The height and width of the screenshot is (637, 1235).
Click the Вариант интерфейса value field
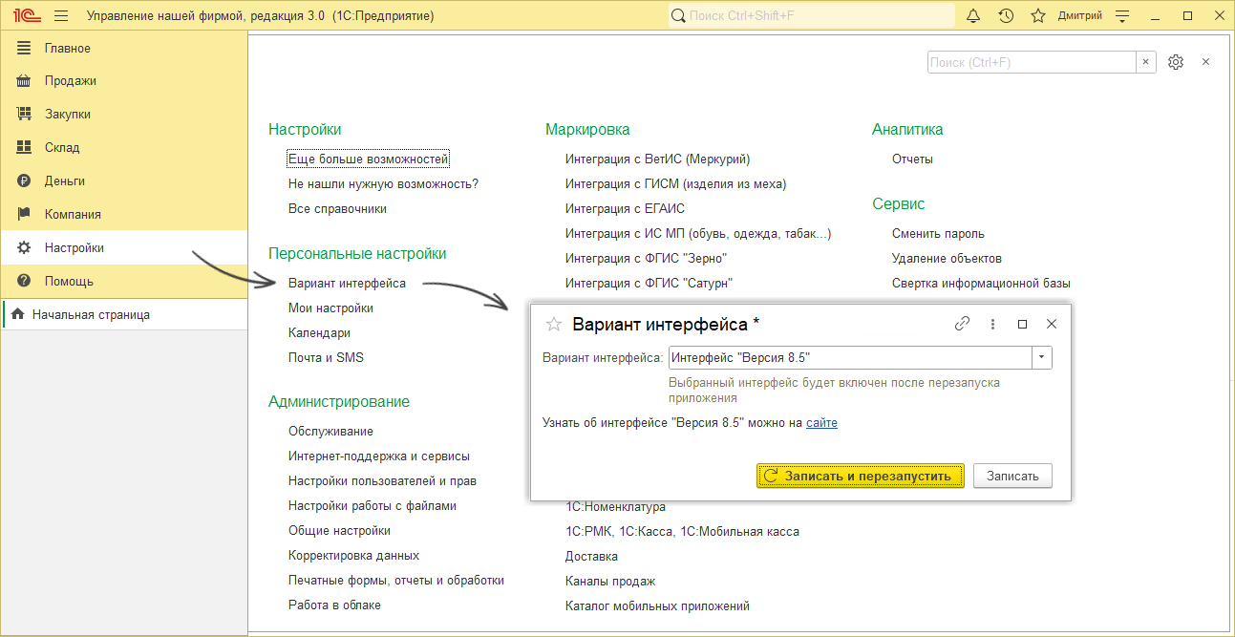[x=850, y=358]
